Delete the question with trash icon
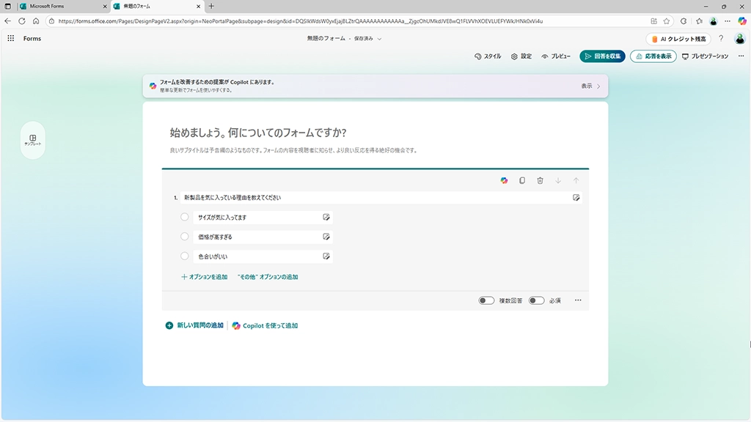Viewport: 751px width, 422px height. coord(540,180)
